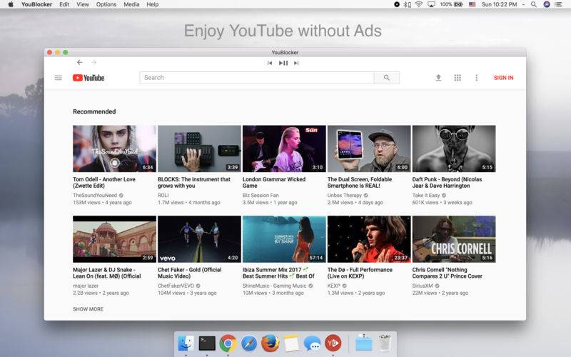
Task: Open Chet Faker Gold thumbnail
Action: 199,239
